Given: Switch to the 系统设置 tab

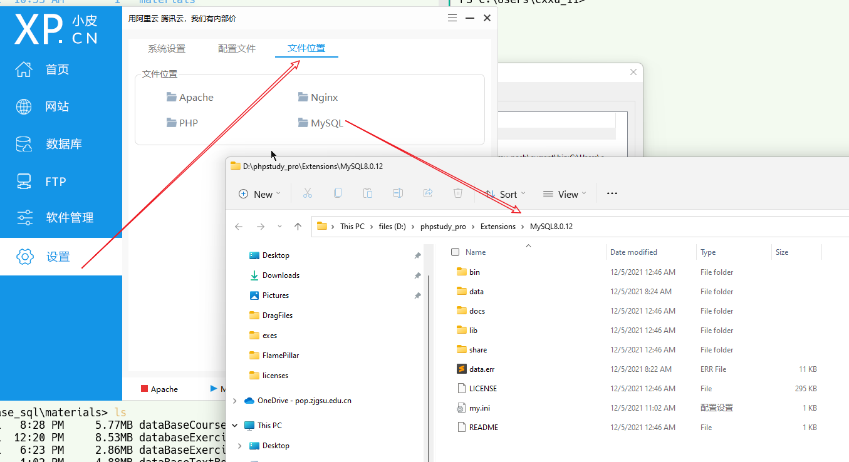Looking at the screenshot, I should pyautogui.click(x=167, y=48).
